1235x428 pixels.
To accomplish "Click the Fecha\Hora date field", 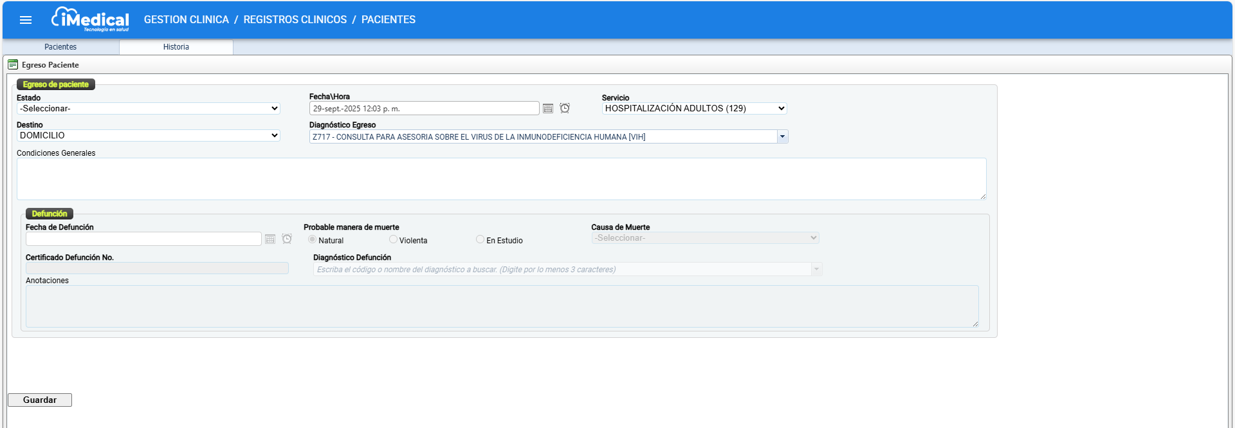I will coord(424,109).
